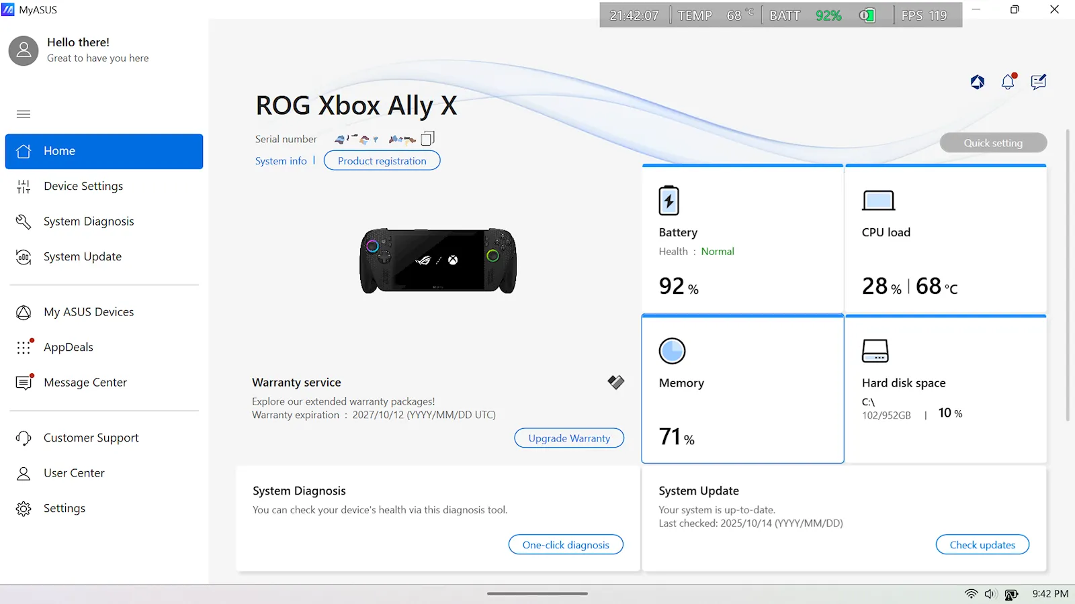Click the Upgrade Warranty button
The width and height of the screenshot is (1075, 604).
coord(569,438)
